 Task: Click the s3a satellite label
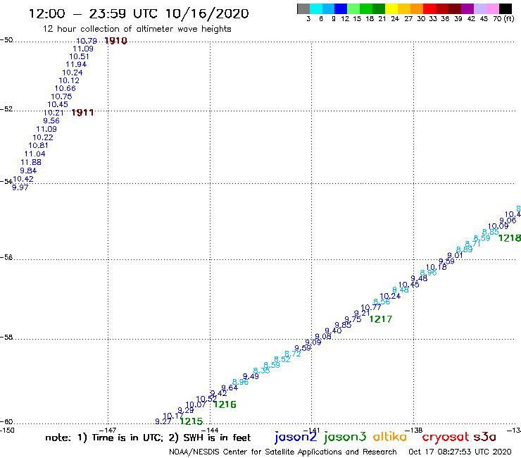(x=484, y=437)
